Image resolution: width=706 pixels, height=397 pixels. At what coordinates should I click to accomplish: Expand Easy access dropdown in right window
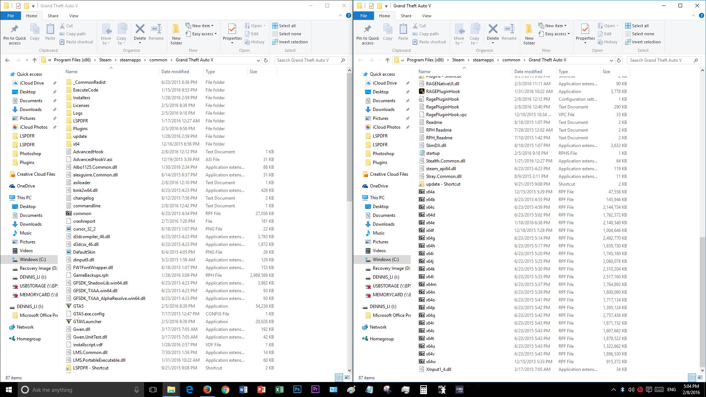557,34
